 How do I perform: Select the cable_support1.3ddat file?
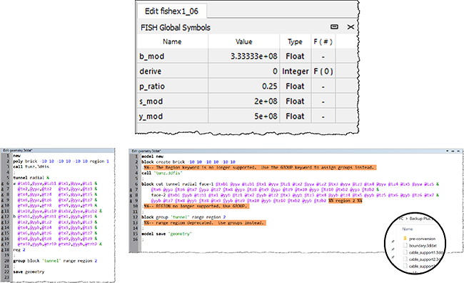tap(423, 252)
